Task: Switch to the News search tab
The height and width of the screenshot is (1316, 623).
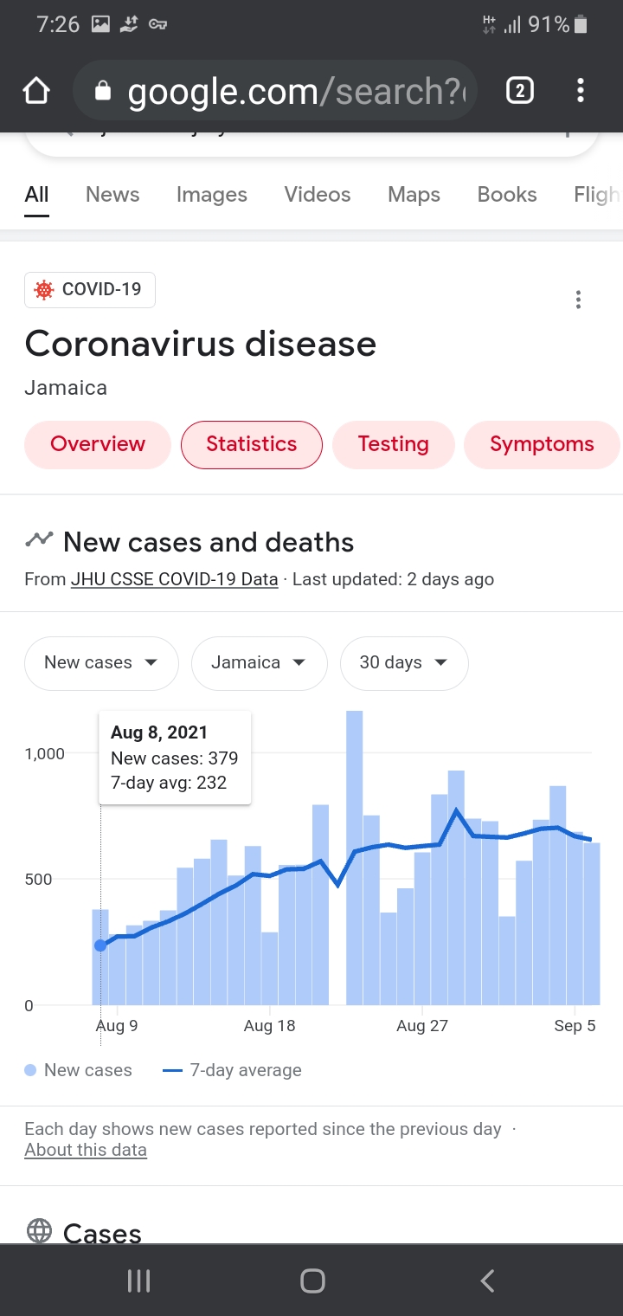Action: pyautogui.click(x=112, y=195)
